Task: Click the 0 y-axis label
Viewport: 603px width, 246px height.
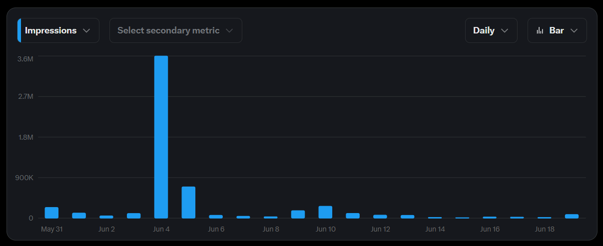Action: pyautogui.click(x=31, y=218)
